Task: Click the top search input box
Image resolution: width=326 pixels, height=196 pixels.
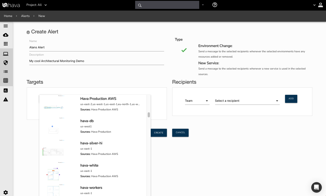Action: pos(167,5)
